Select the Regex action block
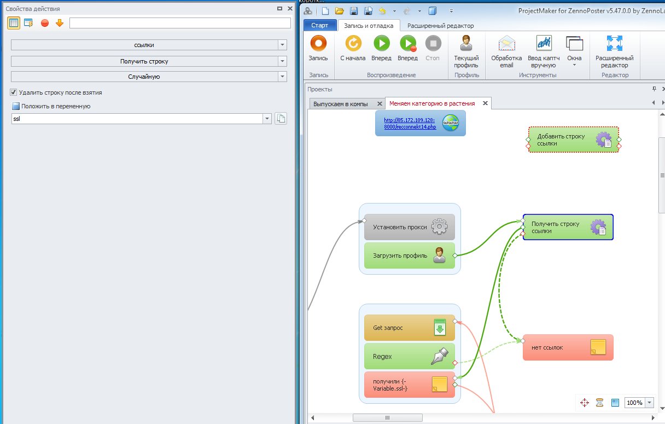 pyautogui.click(x=410, y=356)
